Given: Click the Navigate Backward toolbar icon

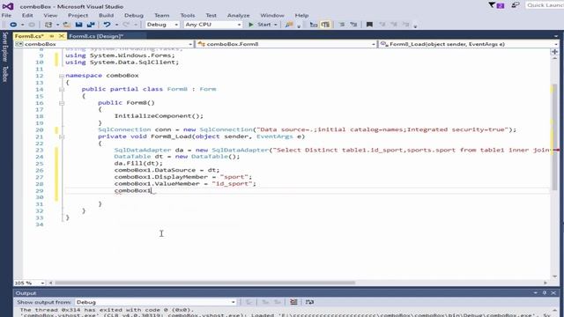Looking at the screenshot, I should click(x=13, y=25).
